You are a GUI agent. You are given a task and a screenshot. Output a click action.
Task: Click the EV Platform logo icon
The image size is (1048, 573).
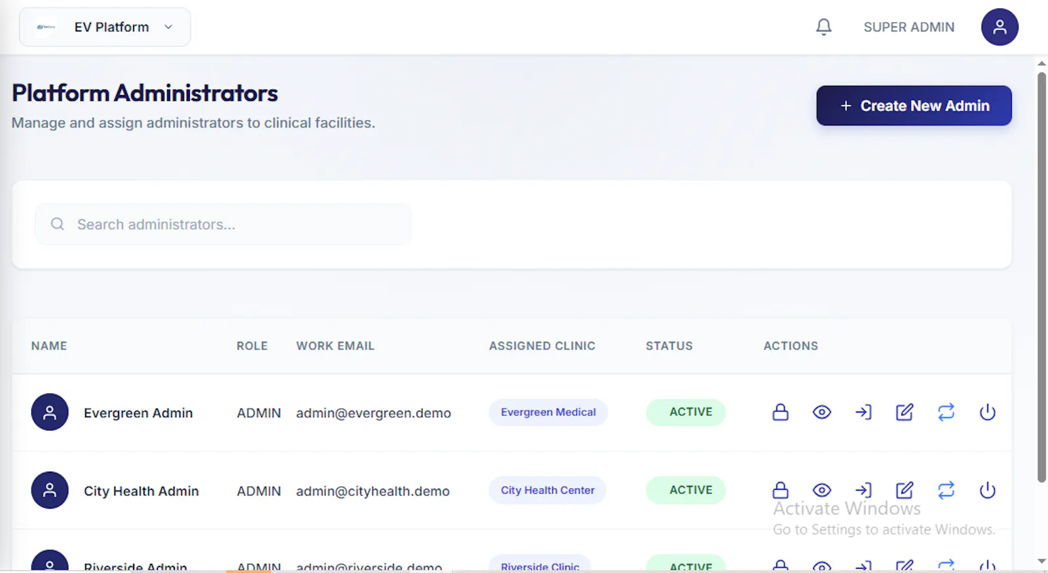[46, 27]
